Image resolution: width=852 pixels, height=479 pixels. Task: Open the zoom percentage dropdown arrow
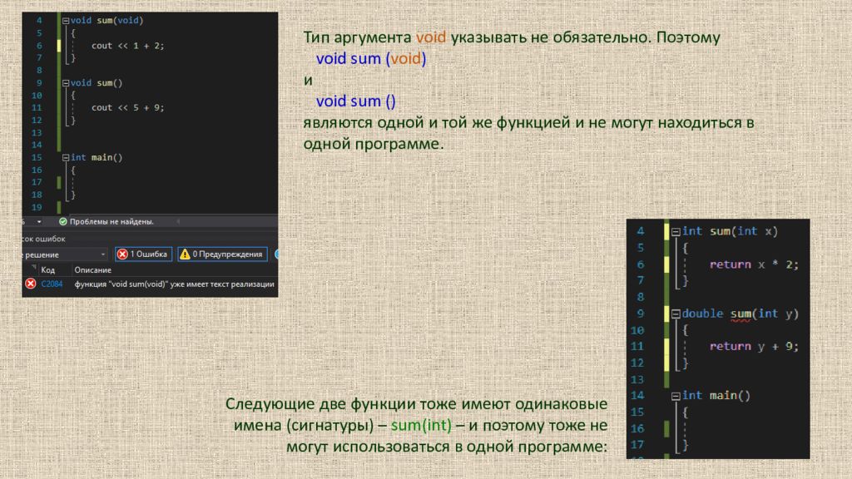[x=39, y=222]
